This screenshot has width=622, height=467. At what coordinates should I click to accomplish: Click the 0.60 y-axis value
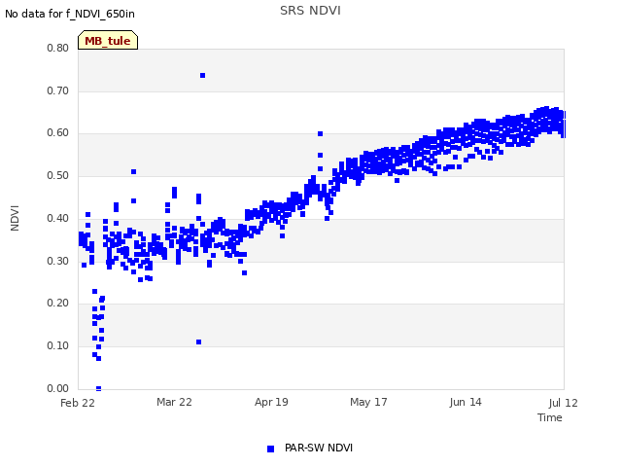pyautogui.click(x=58, y=133)
